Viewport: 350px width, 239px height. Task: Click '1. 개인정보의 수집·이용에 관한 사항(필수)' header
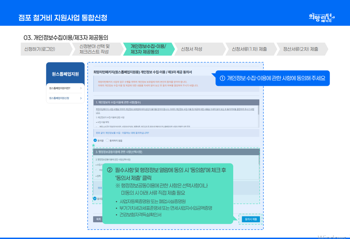[176, 102]
